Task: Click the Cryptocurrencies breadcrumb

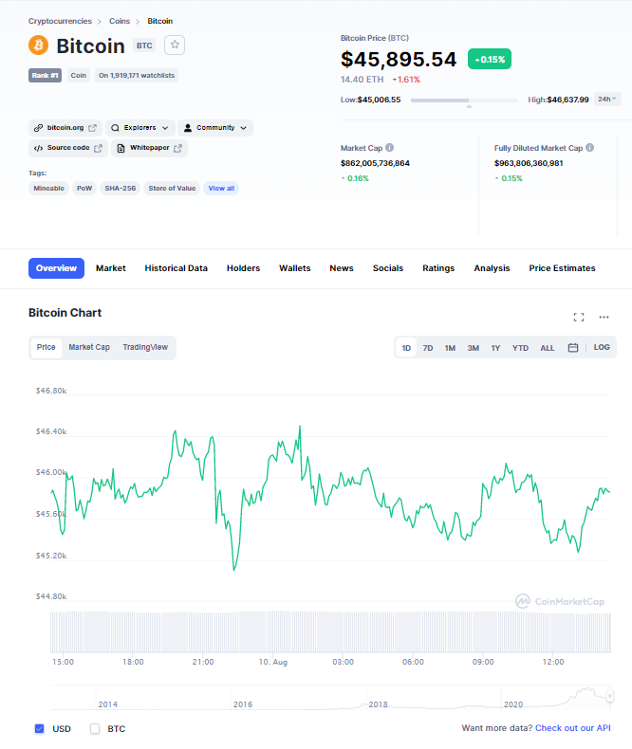Action: coord(60,21)
